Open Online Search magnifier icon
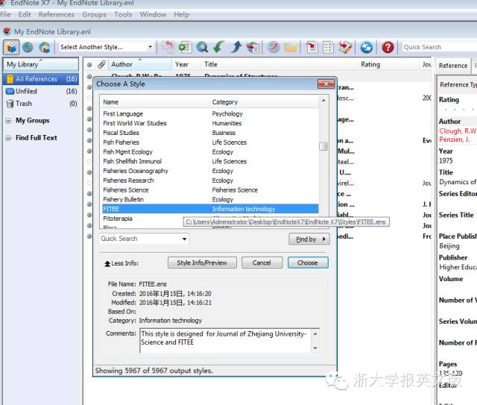Image resolution: width=477 pixels, height=405 pixels. point(202,47)
